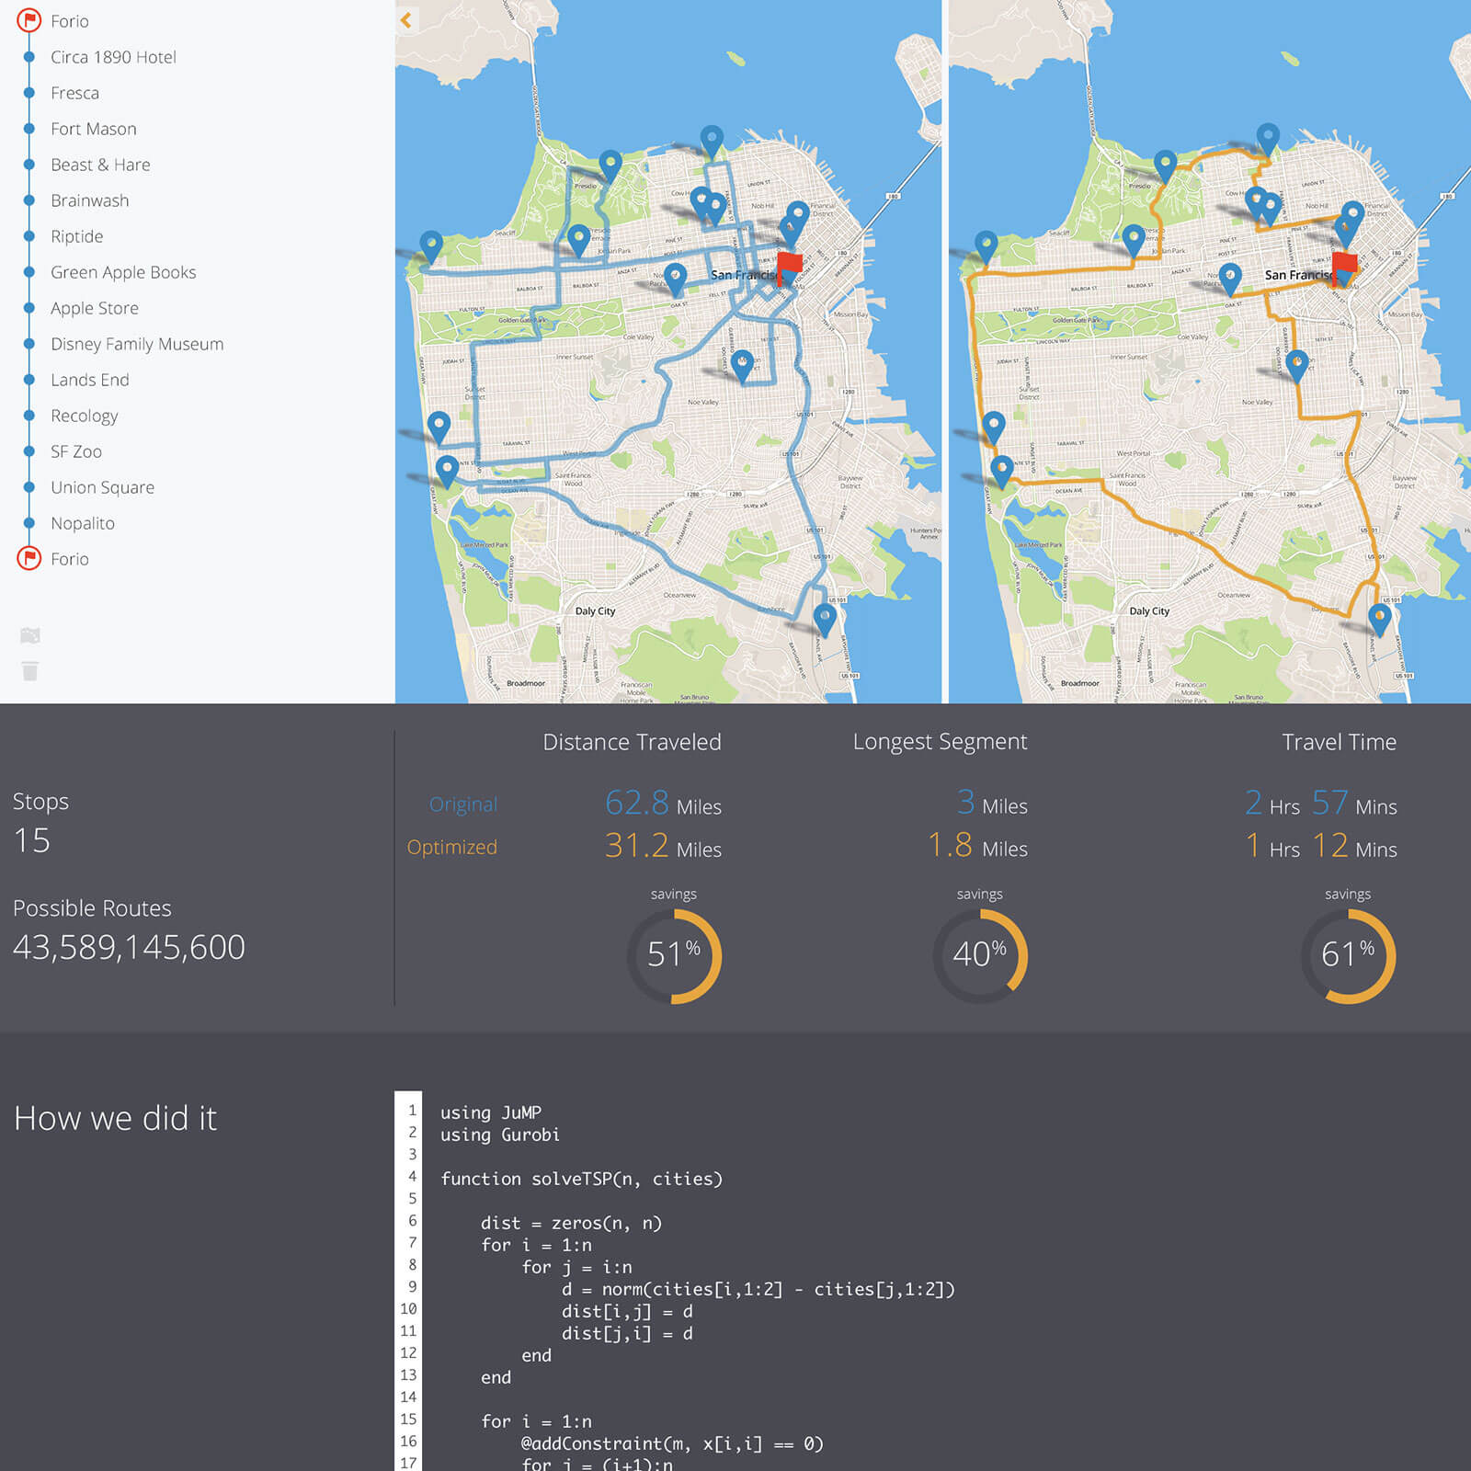Select Circa 1890 Hotel in the stops list

113,57
